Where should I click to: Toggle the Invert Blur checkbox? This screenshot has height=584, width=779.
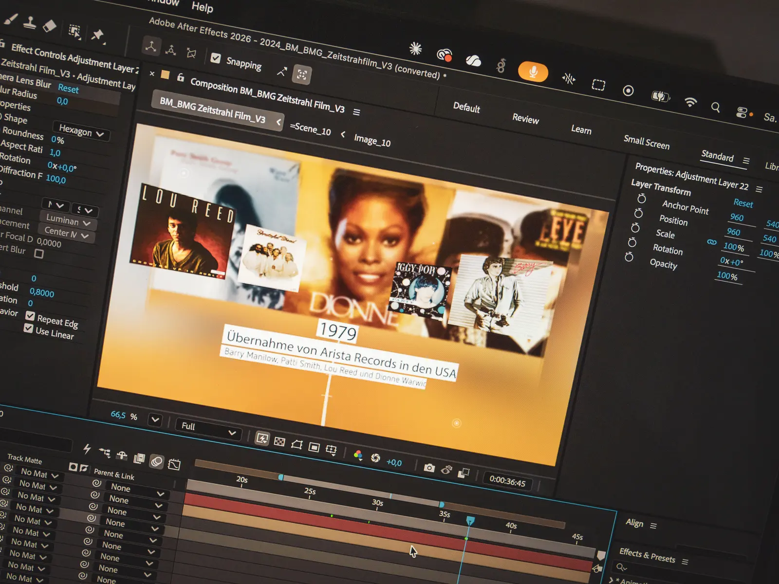pyautogui.click(x=39, y=254)
